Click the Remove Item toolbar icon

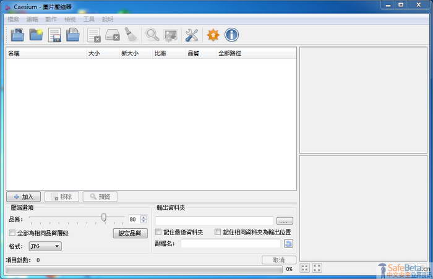(94, 35)
